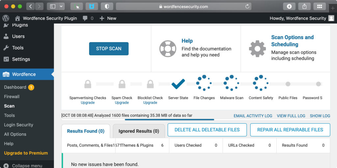This screenshot has height=168, width=337.
Task: Click Upgrade to Premium
Action: coord(26,153)
